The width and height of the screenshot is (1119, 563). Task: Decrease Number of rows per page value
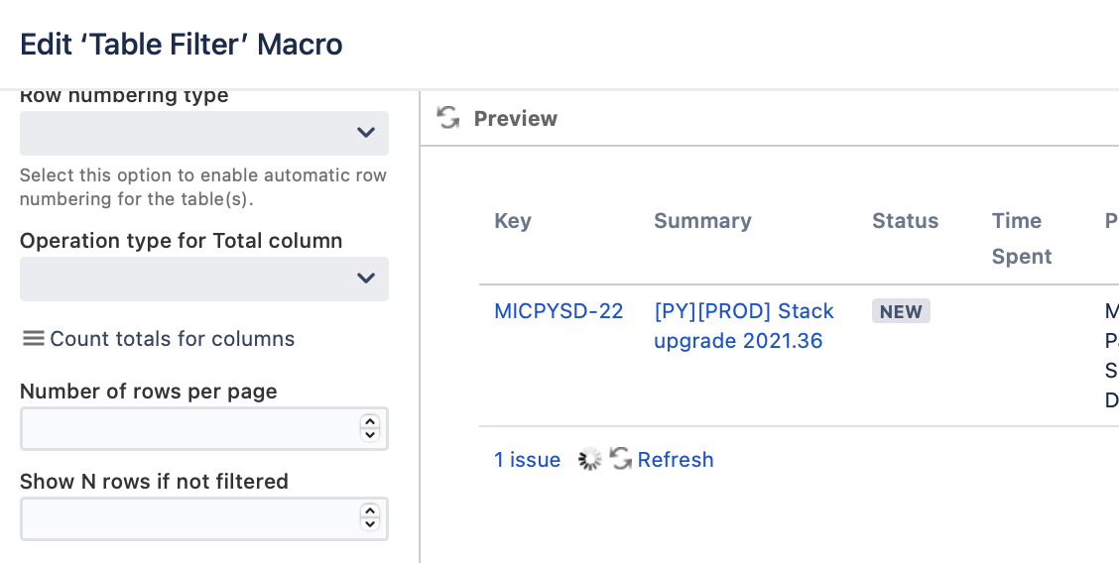pos(370,435)
